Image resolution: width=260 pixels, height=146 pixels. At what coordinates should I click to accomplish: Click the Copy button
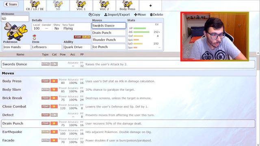click(94, 15)
